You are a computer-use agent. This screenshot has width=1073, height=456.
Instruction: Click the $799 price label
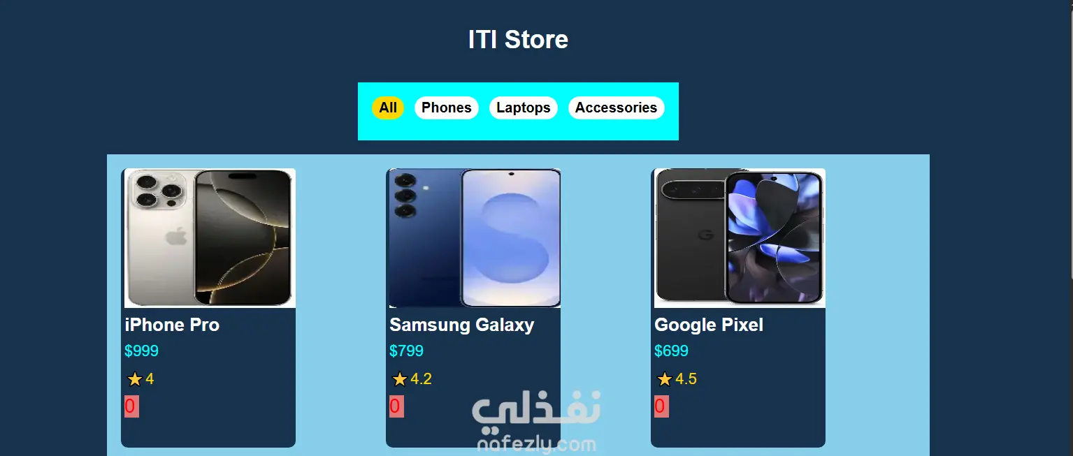click(x=407, y=351)
